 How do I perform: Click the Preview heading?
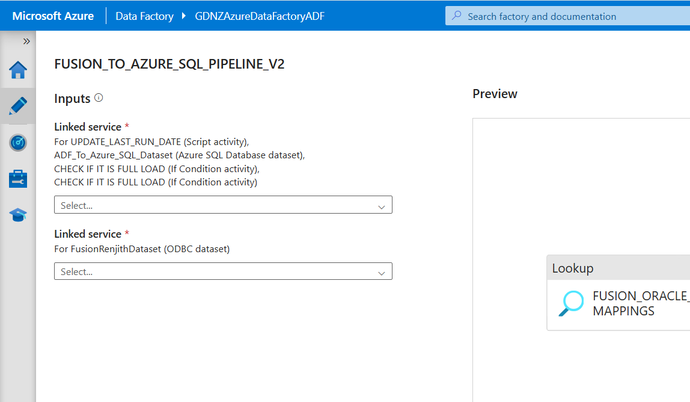(495, 94)
